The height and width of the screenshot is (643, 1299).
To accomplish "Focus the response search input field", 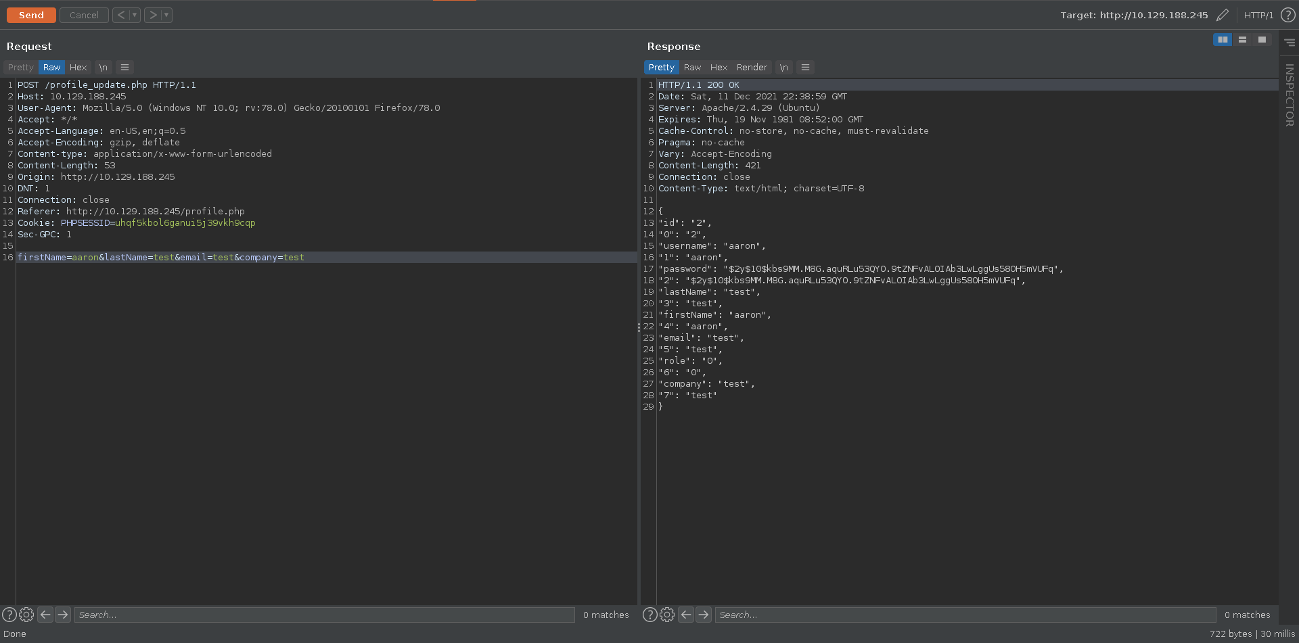I will pyautogui.click(x=965, y=615).
